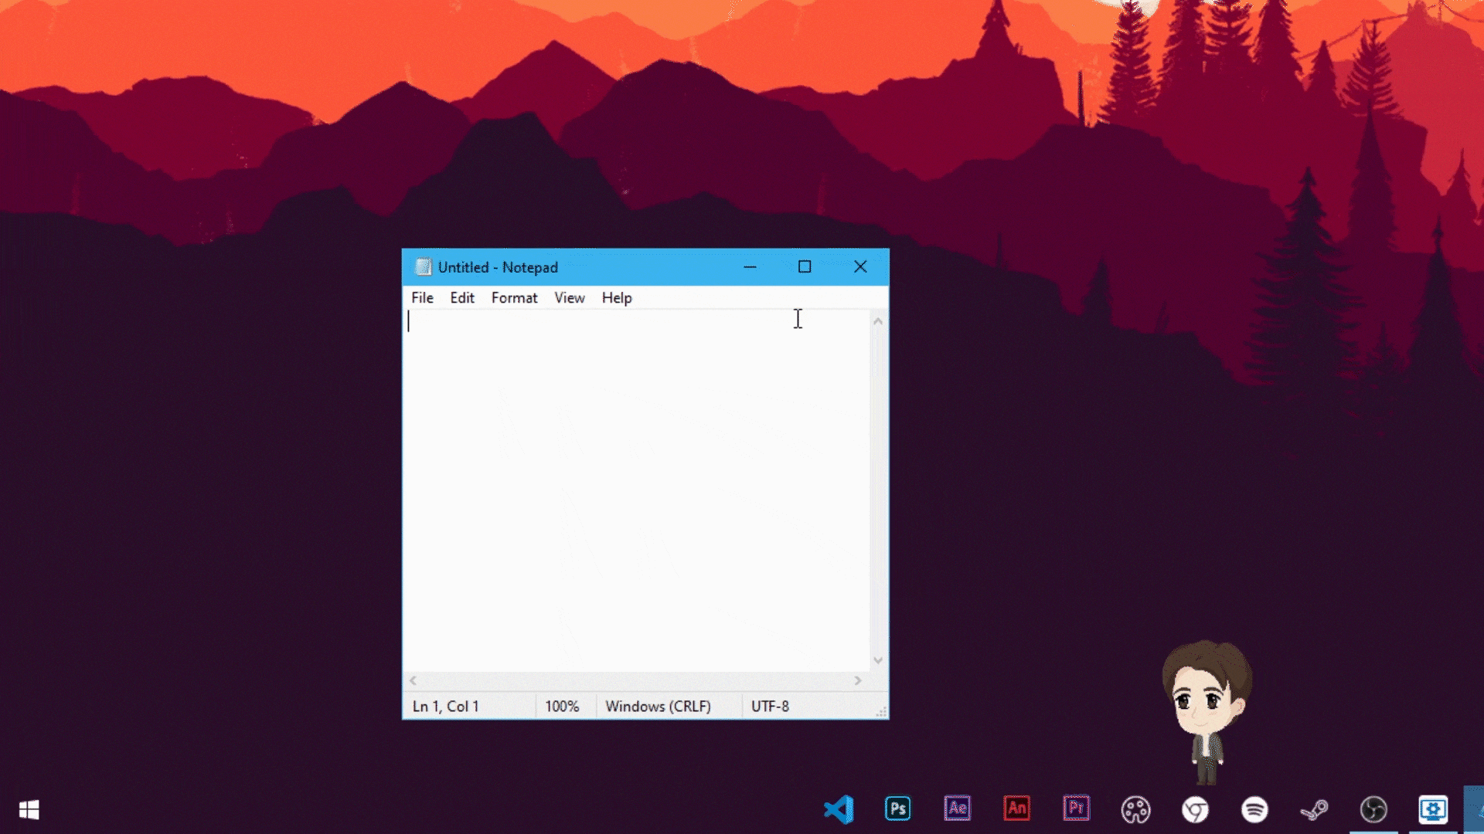Image resolution: width=1484 pixels, height=834 pixels.
Task: Open the Windows Start menu
Action: (x=29, y=809)
